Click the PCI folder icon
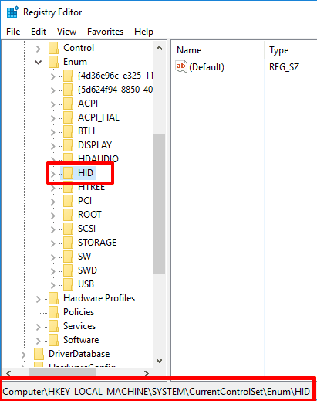The width and height of the screenshot is (317, 401). pyautogui.click(x=68, y=201)
